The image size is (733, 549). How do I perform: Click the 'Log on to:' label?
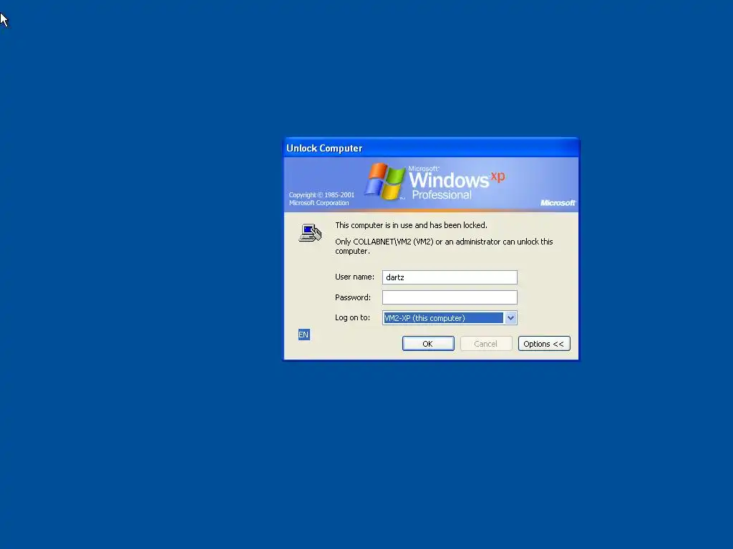[x=352, y=317]
